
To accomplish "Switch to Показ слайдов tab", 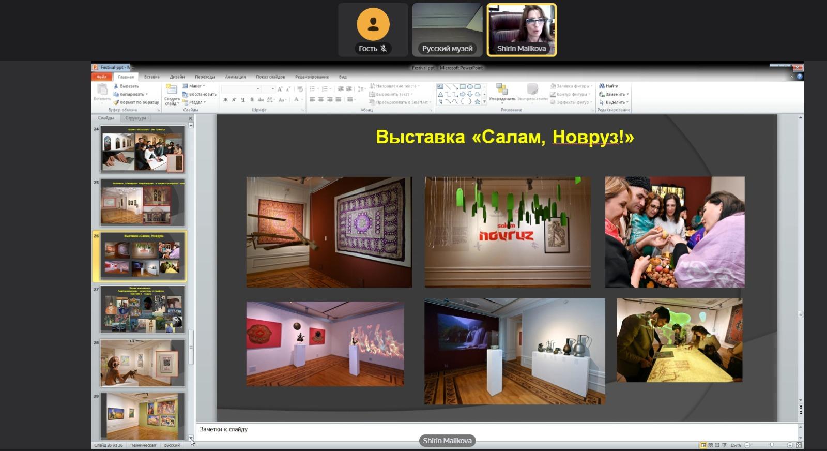I will (270, 77).
